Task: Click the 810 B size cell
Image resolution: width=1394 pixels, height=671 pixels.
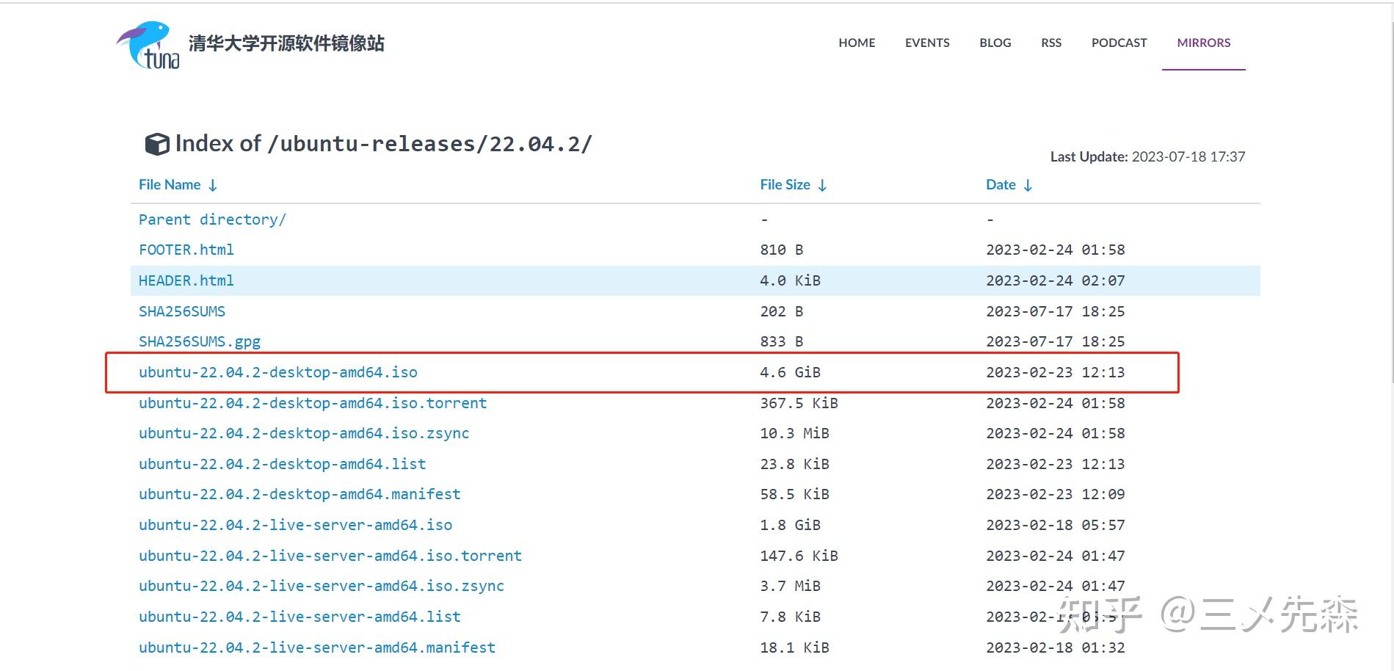Action: tap(781, 250)
